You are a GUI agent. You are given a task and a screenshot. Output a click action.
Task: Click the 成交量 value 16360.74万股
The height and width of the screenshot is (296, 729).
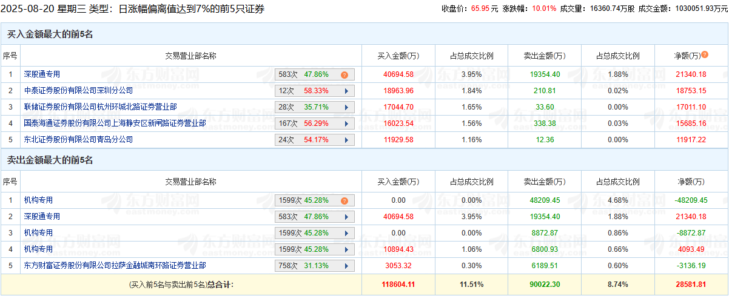[x=612, y=9]
